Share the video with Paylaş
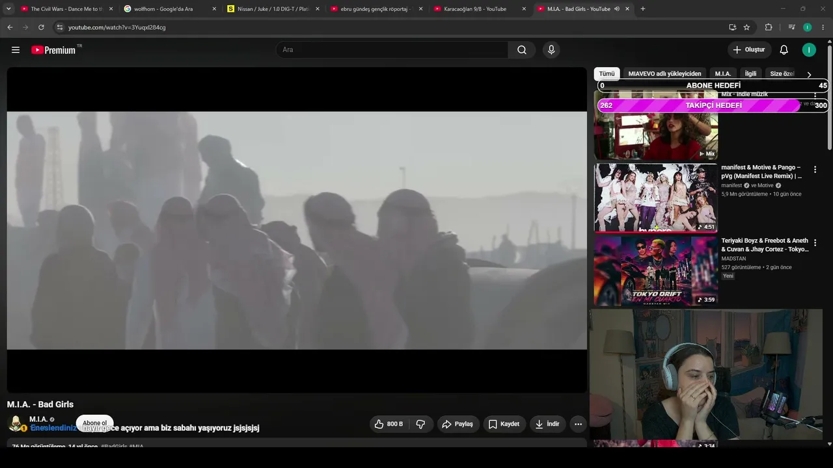Image resolution: width=833 pixels, height=468 pixels. pyautogui.click(x=458, y=424)
